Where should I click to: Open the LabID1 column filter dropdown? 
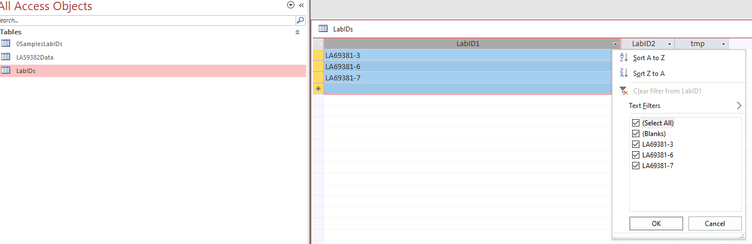pyautogui.click(x=616, y=44)
